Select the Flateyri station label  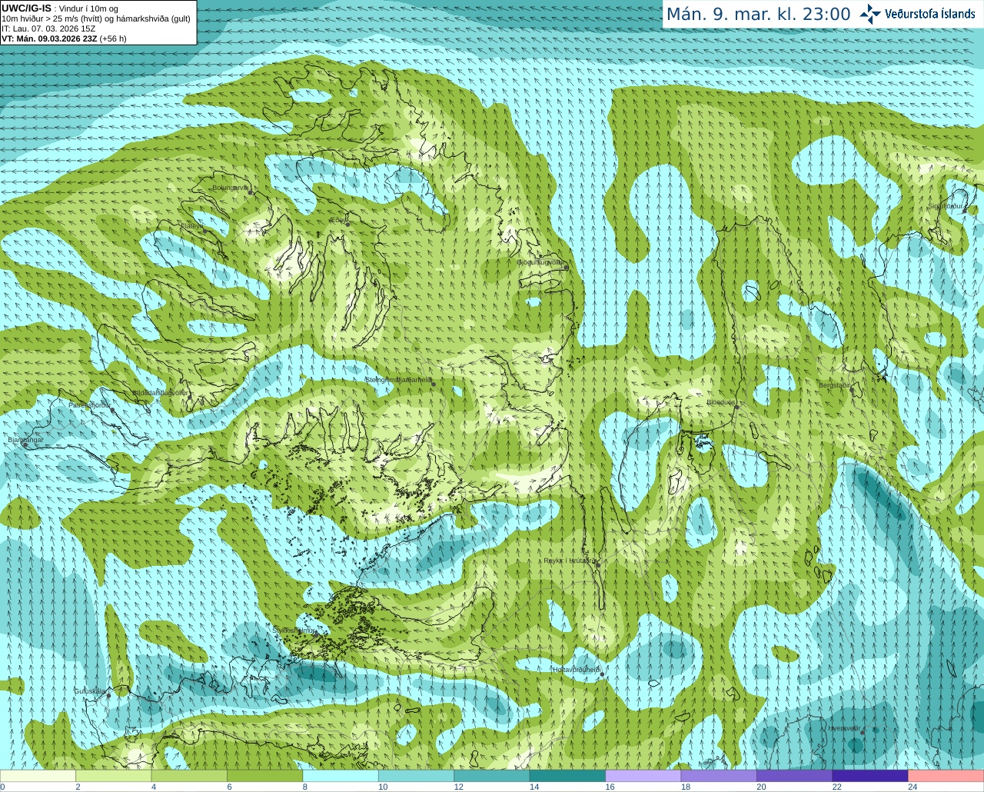click(192, 225)
